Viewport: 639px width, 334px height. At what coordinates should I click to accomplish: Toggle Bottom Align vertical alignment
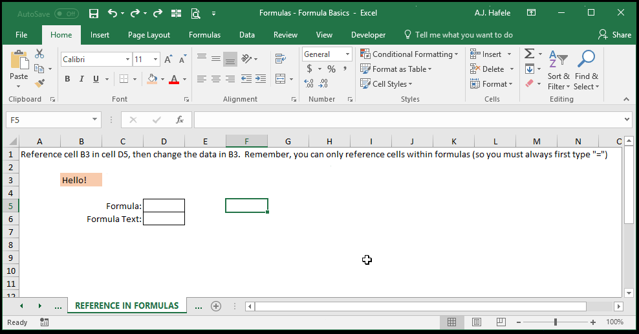[x=230, y=59]
